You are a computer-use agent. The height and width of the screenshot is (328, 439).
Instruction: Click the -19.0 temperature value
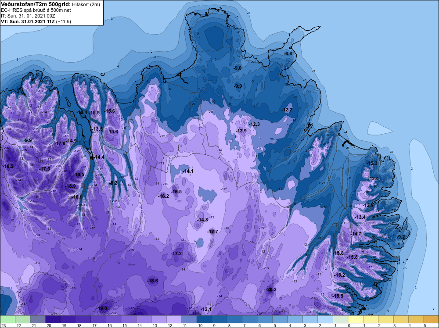[102, 308]
